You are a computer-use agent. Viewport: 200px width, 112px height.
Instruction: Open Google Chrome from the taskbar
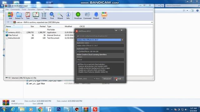[x=40, y=109]
